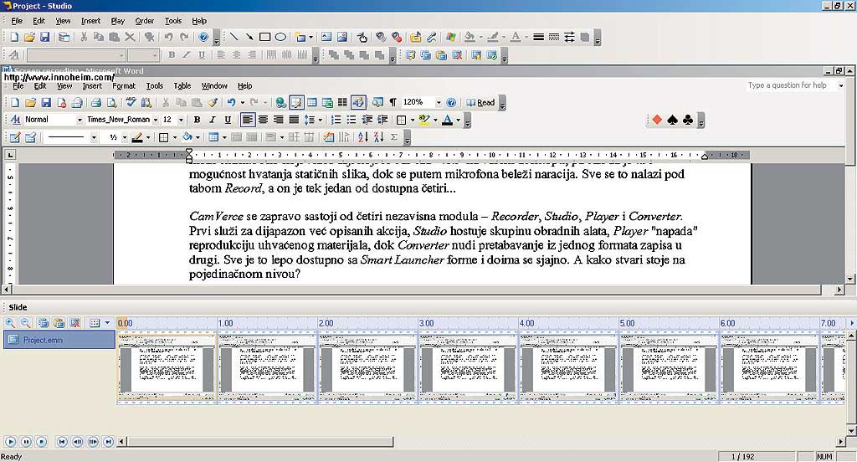Save the Studio project
The width and height of the screenshot is (857, 462).
[45, 37]
